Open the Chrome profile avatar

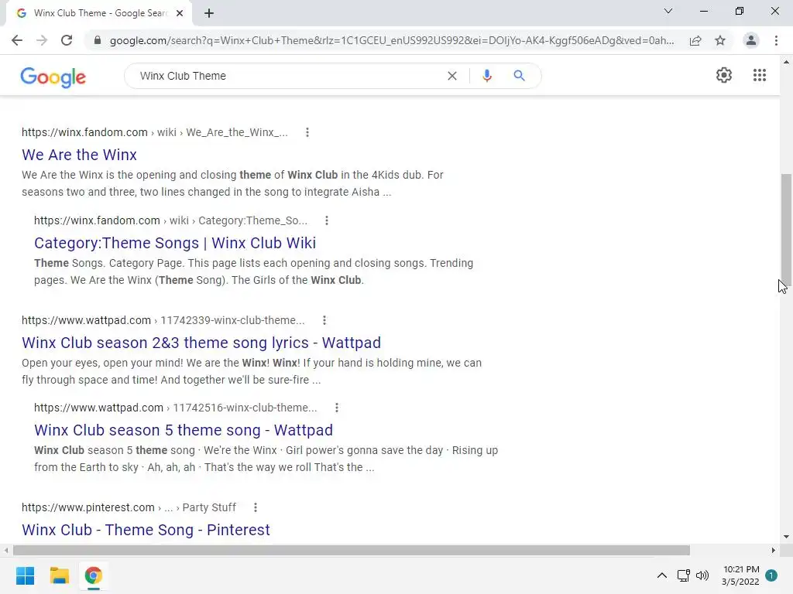click(x=751, y=40)
